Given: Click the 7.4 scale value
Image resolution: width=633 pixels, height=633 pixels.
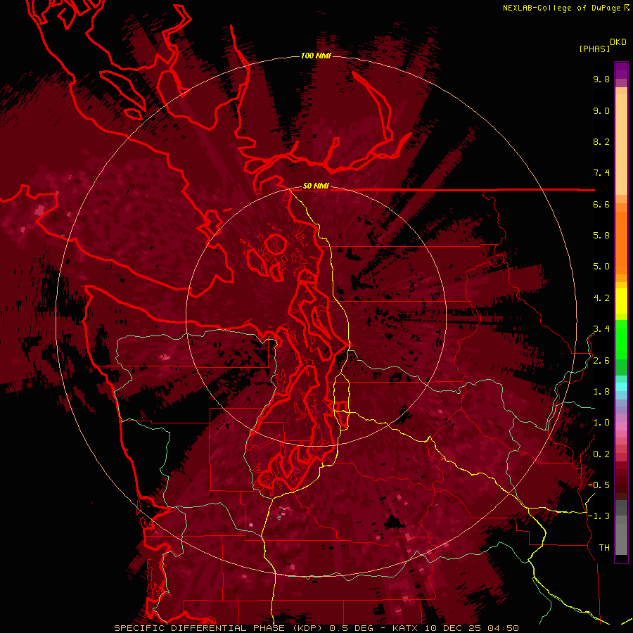Looking at the screenshot, I should pos(601,173).
